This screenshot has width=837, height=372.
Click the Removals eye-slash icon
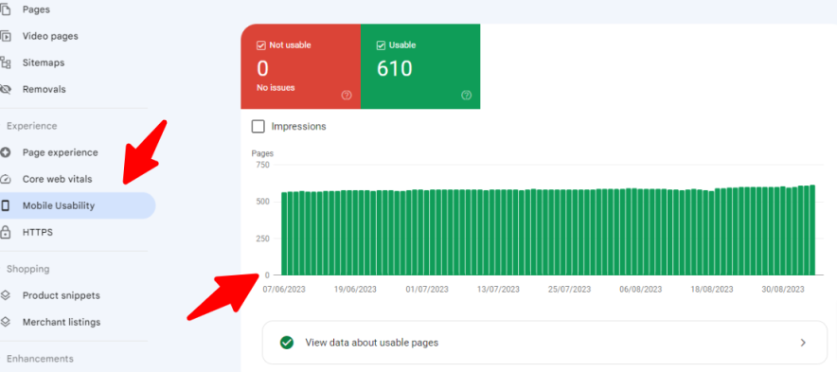(x=6, y=89)
